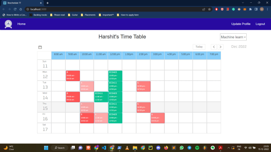Screen dimensions: 271x152
Task: Open Spotify from the taskbar
Action: pyautogui.click(x=197, y=148)
